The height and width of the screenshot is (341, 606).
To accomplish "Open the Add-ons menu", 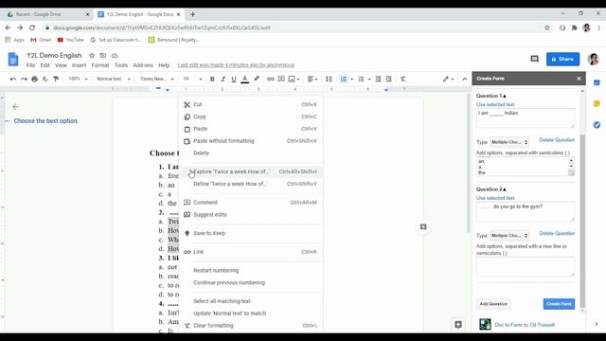I will click(x=143, y=65).
